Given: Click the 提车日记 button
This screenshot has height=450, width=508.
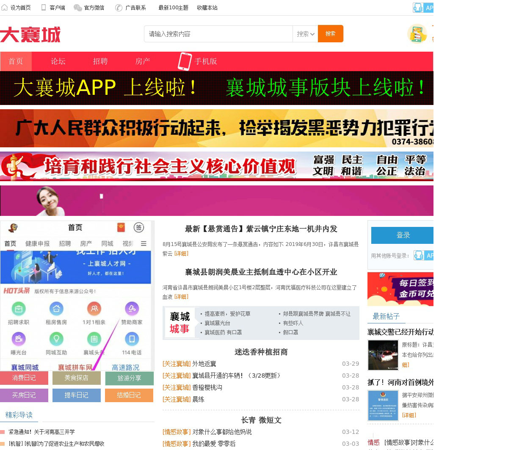Looking at the screenshot, I should coord(77,395).
